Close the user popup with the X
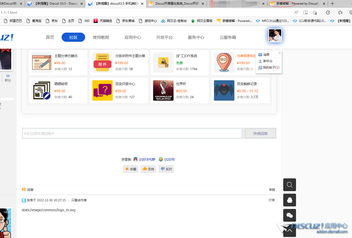Viewport: 352px width, 238px height. point(279,53)
